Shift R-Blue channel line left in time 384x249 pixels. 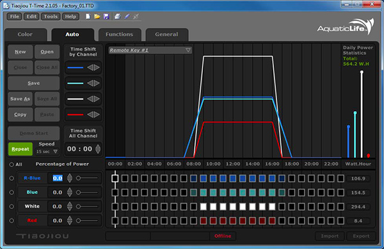[90, 68]
